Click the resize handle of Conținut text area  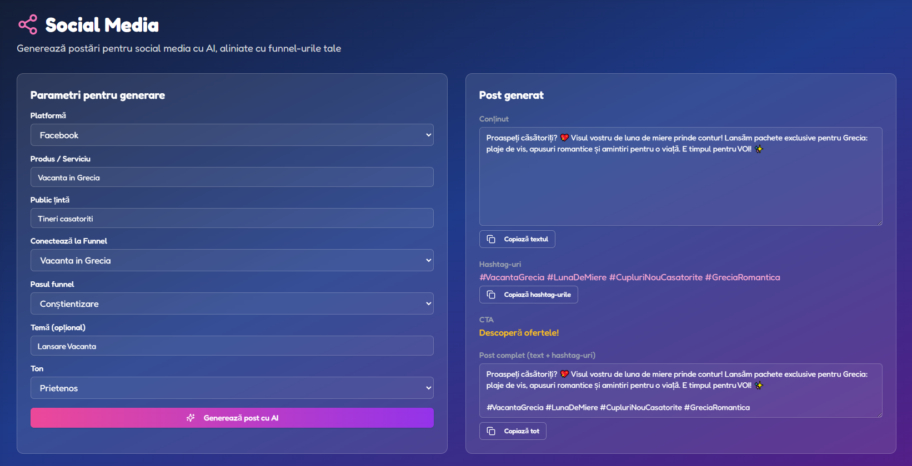click(879, 222)
